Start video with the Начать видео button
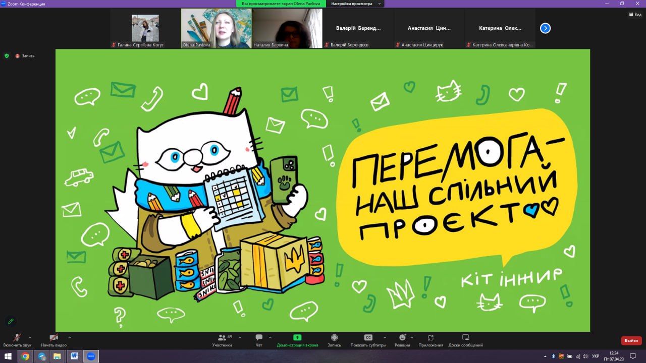 click(x=53, y=338)
